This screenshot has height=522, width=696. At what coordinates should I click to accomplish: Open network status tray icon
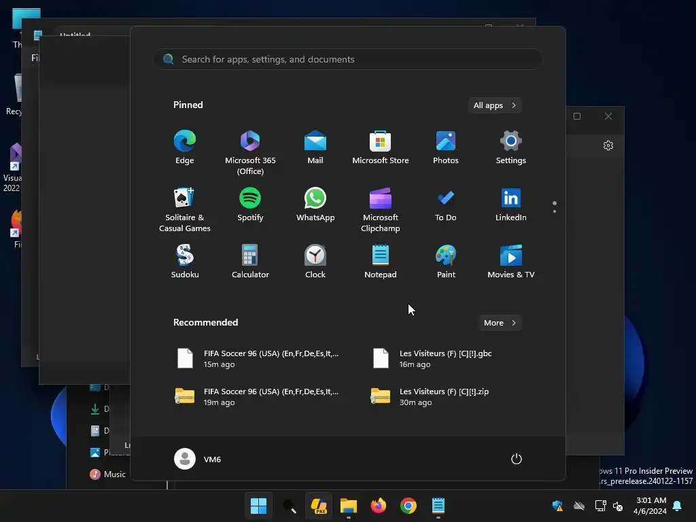[x=601, y=506]
